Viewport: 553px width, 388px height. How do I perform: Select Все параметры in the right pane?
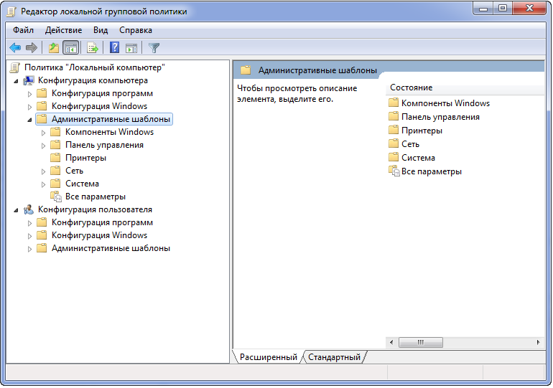431,171
